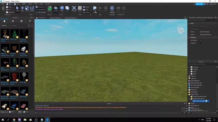Collapse the StarterPlayerScripts node
Image resolution: width=218 pixels, height=122 pixels.
pyautogui.click(x=189, y=99)
